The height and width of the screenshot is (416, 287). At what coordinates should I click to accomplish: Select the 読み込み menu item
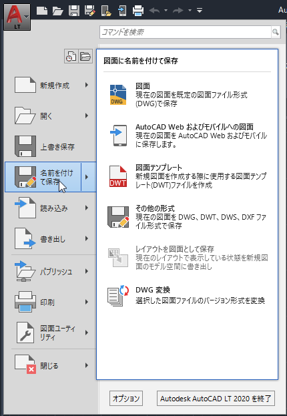click(x=51, y=208)
